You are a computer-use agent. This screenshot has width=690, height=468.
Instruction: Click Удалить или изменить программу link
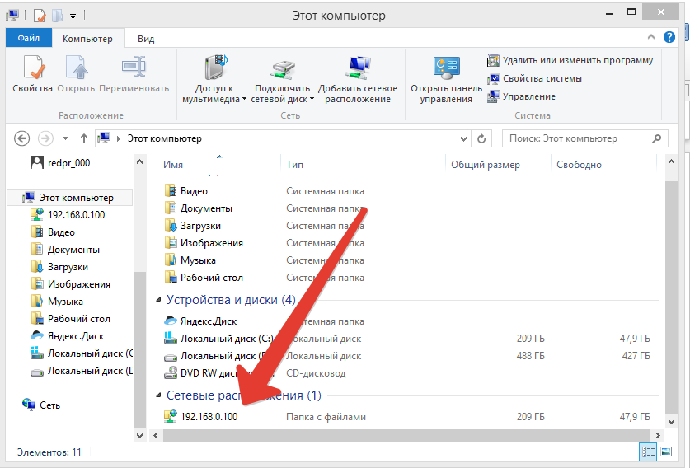(x=577, y=60)
